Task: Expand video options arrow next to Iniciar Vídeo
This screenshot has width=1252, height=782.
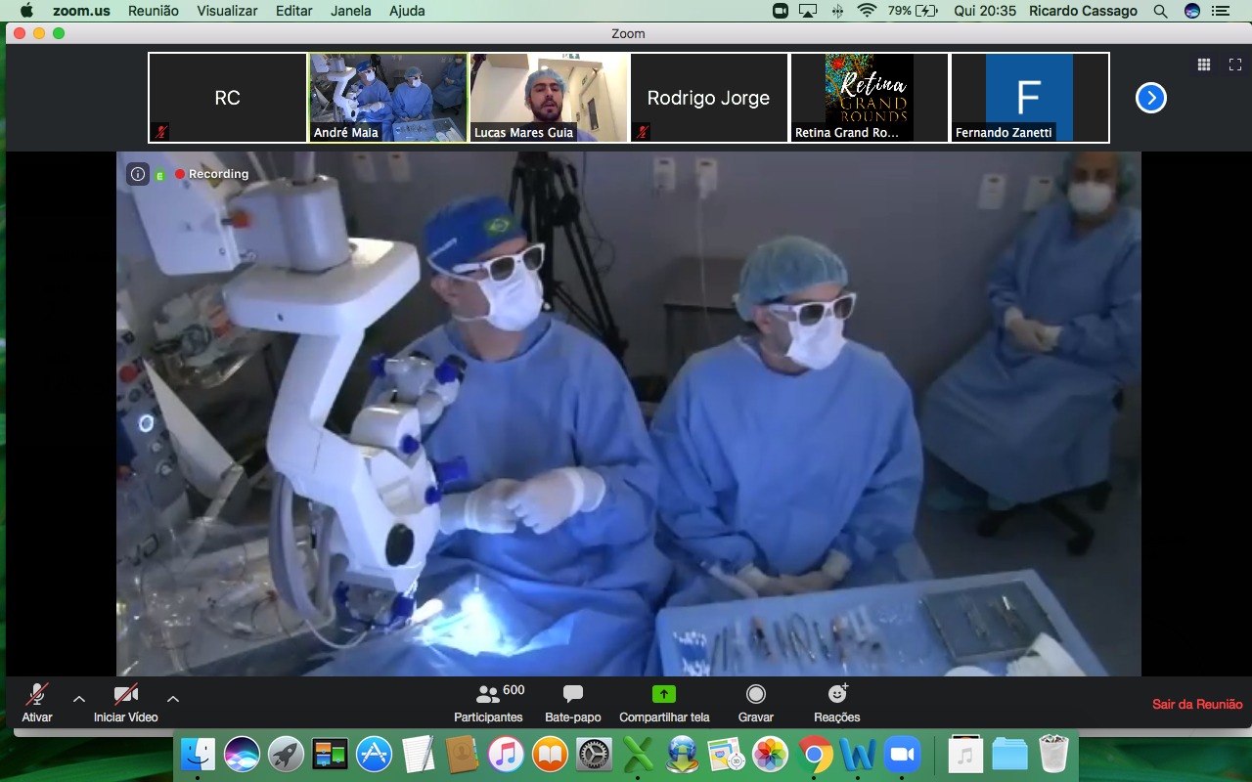Action: (173, 698)
